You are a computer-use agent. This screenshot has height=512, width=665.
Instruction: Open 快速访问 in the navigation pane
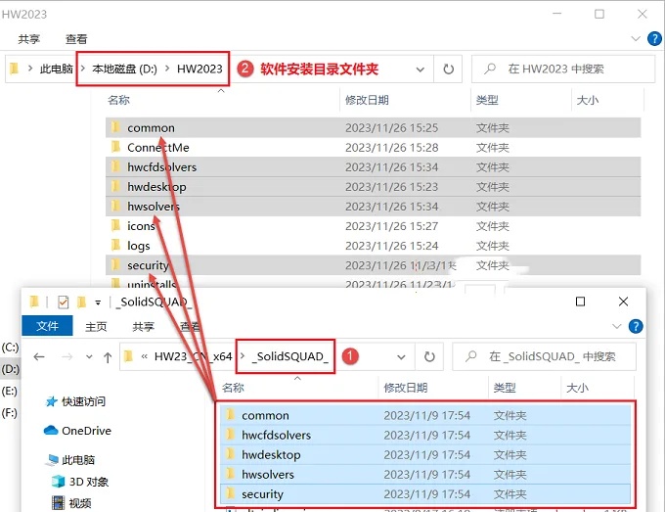pos(75,401)
